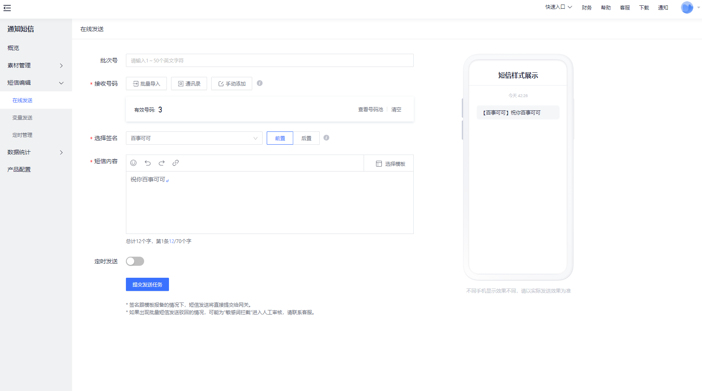Image resolution: width=702 pixels, height=391 pixels.
Task: Click the info icon beside 后置
Action: coord(326,138)
